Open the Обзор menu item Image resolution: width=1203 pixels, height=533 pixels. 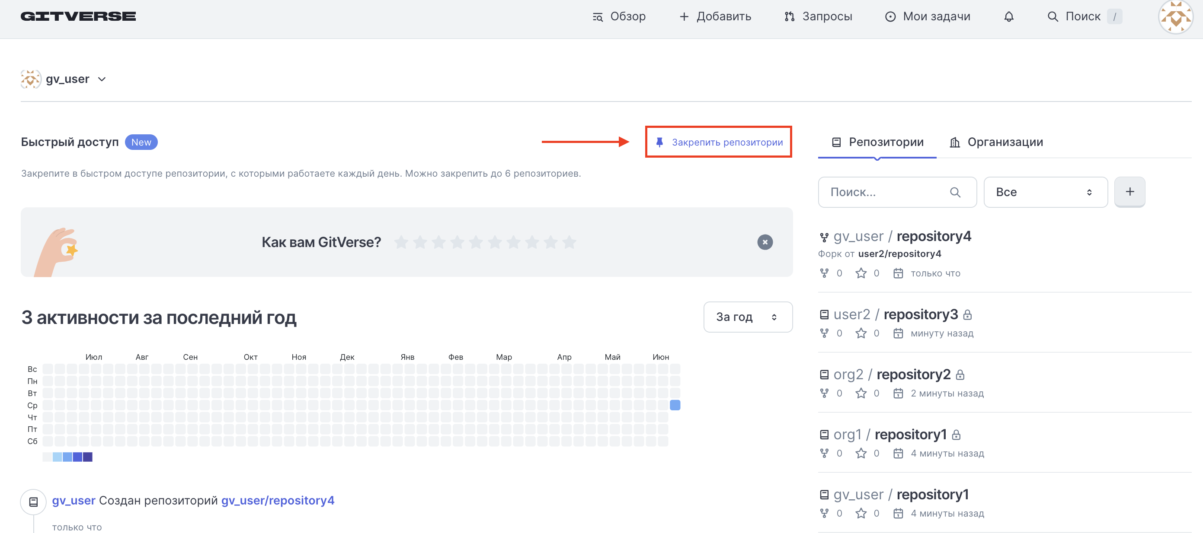pos(619,16)
